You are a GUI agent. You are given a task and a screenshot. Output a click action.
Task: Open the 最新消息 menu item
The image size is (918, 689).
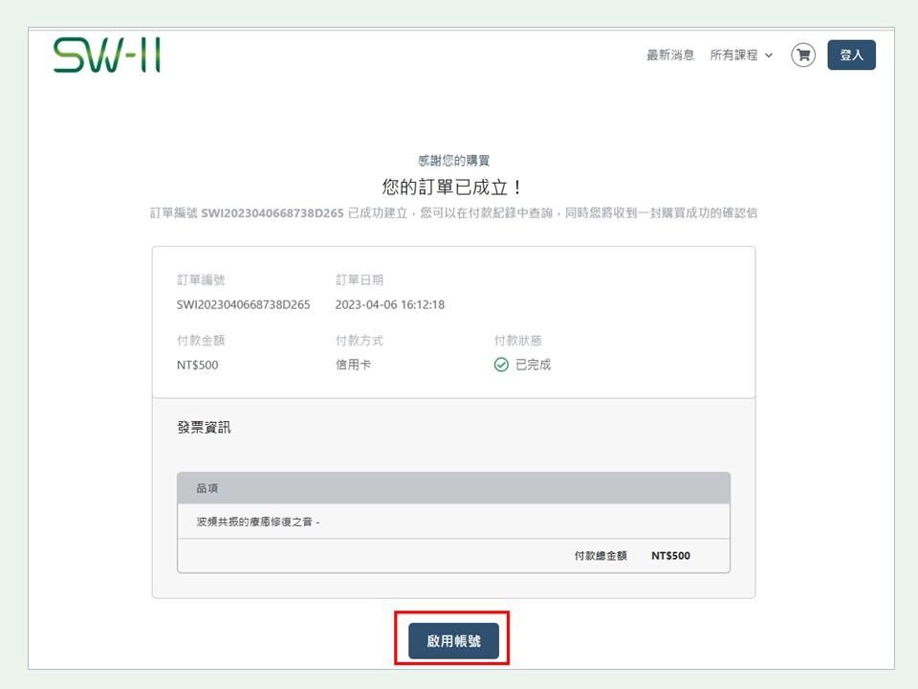pos(670,56)
